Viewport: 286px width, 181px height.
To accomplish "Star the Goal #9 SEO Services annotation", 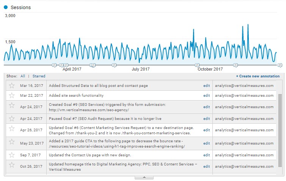I will point(12,105).
